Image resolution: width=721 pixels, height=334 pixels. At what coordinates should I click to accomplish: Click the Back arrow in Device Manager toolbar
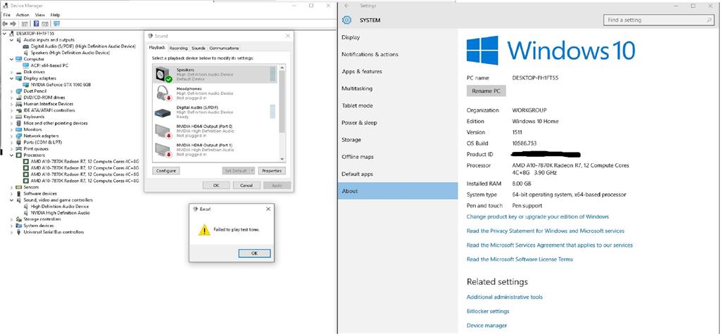[6, 23]
